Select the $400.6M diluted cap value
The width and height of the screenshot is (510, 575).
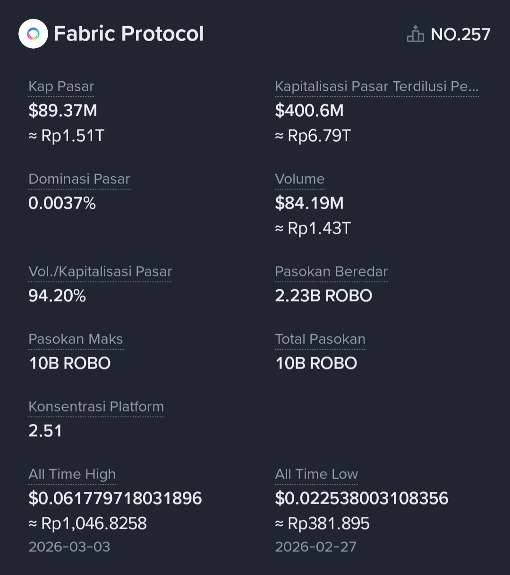point(309,111)
